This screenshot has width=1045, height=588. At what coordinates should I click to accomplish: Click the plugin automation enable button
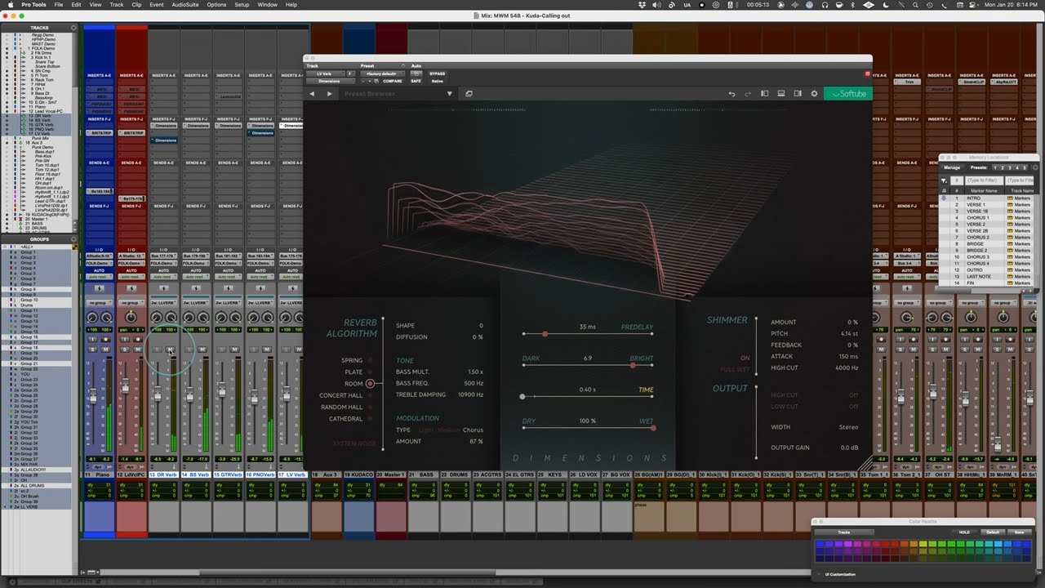(416, 73)
